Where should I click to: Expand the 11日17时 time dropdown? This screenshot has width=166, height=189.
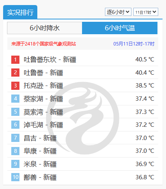146,12
